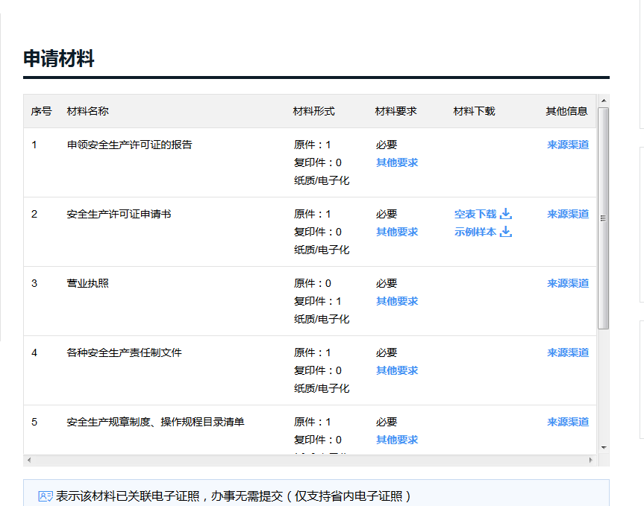Screen dimensions: 644x506
Task: Click the table's scroll down arrow
Action: point(604,447)
